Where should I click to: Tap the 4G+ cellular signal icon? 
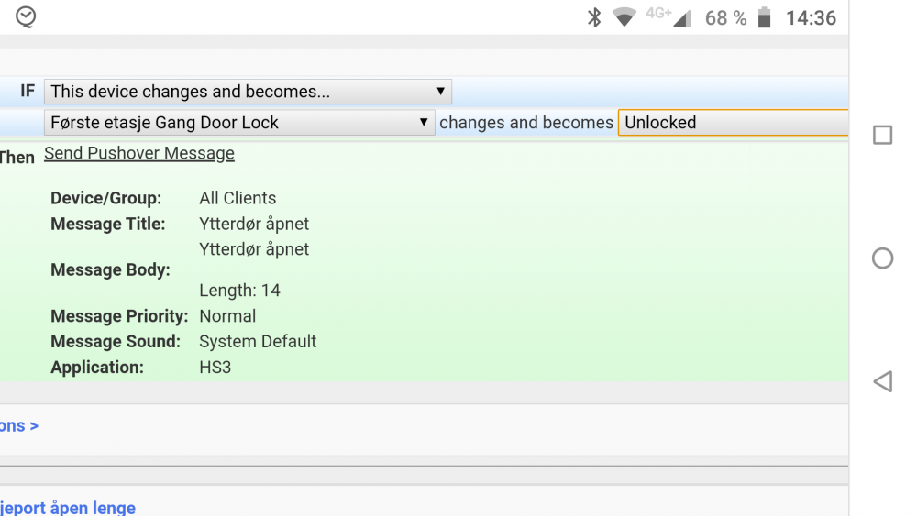click(668, 16)
